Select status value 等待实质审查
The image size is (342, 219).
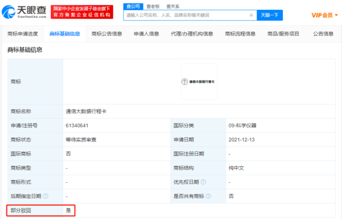coord(81,140)
